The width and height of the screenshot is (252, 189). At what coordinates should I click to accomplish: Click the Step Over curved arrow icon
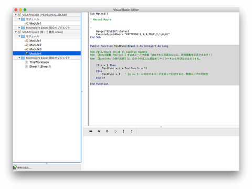(115, 131)
